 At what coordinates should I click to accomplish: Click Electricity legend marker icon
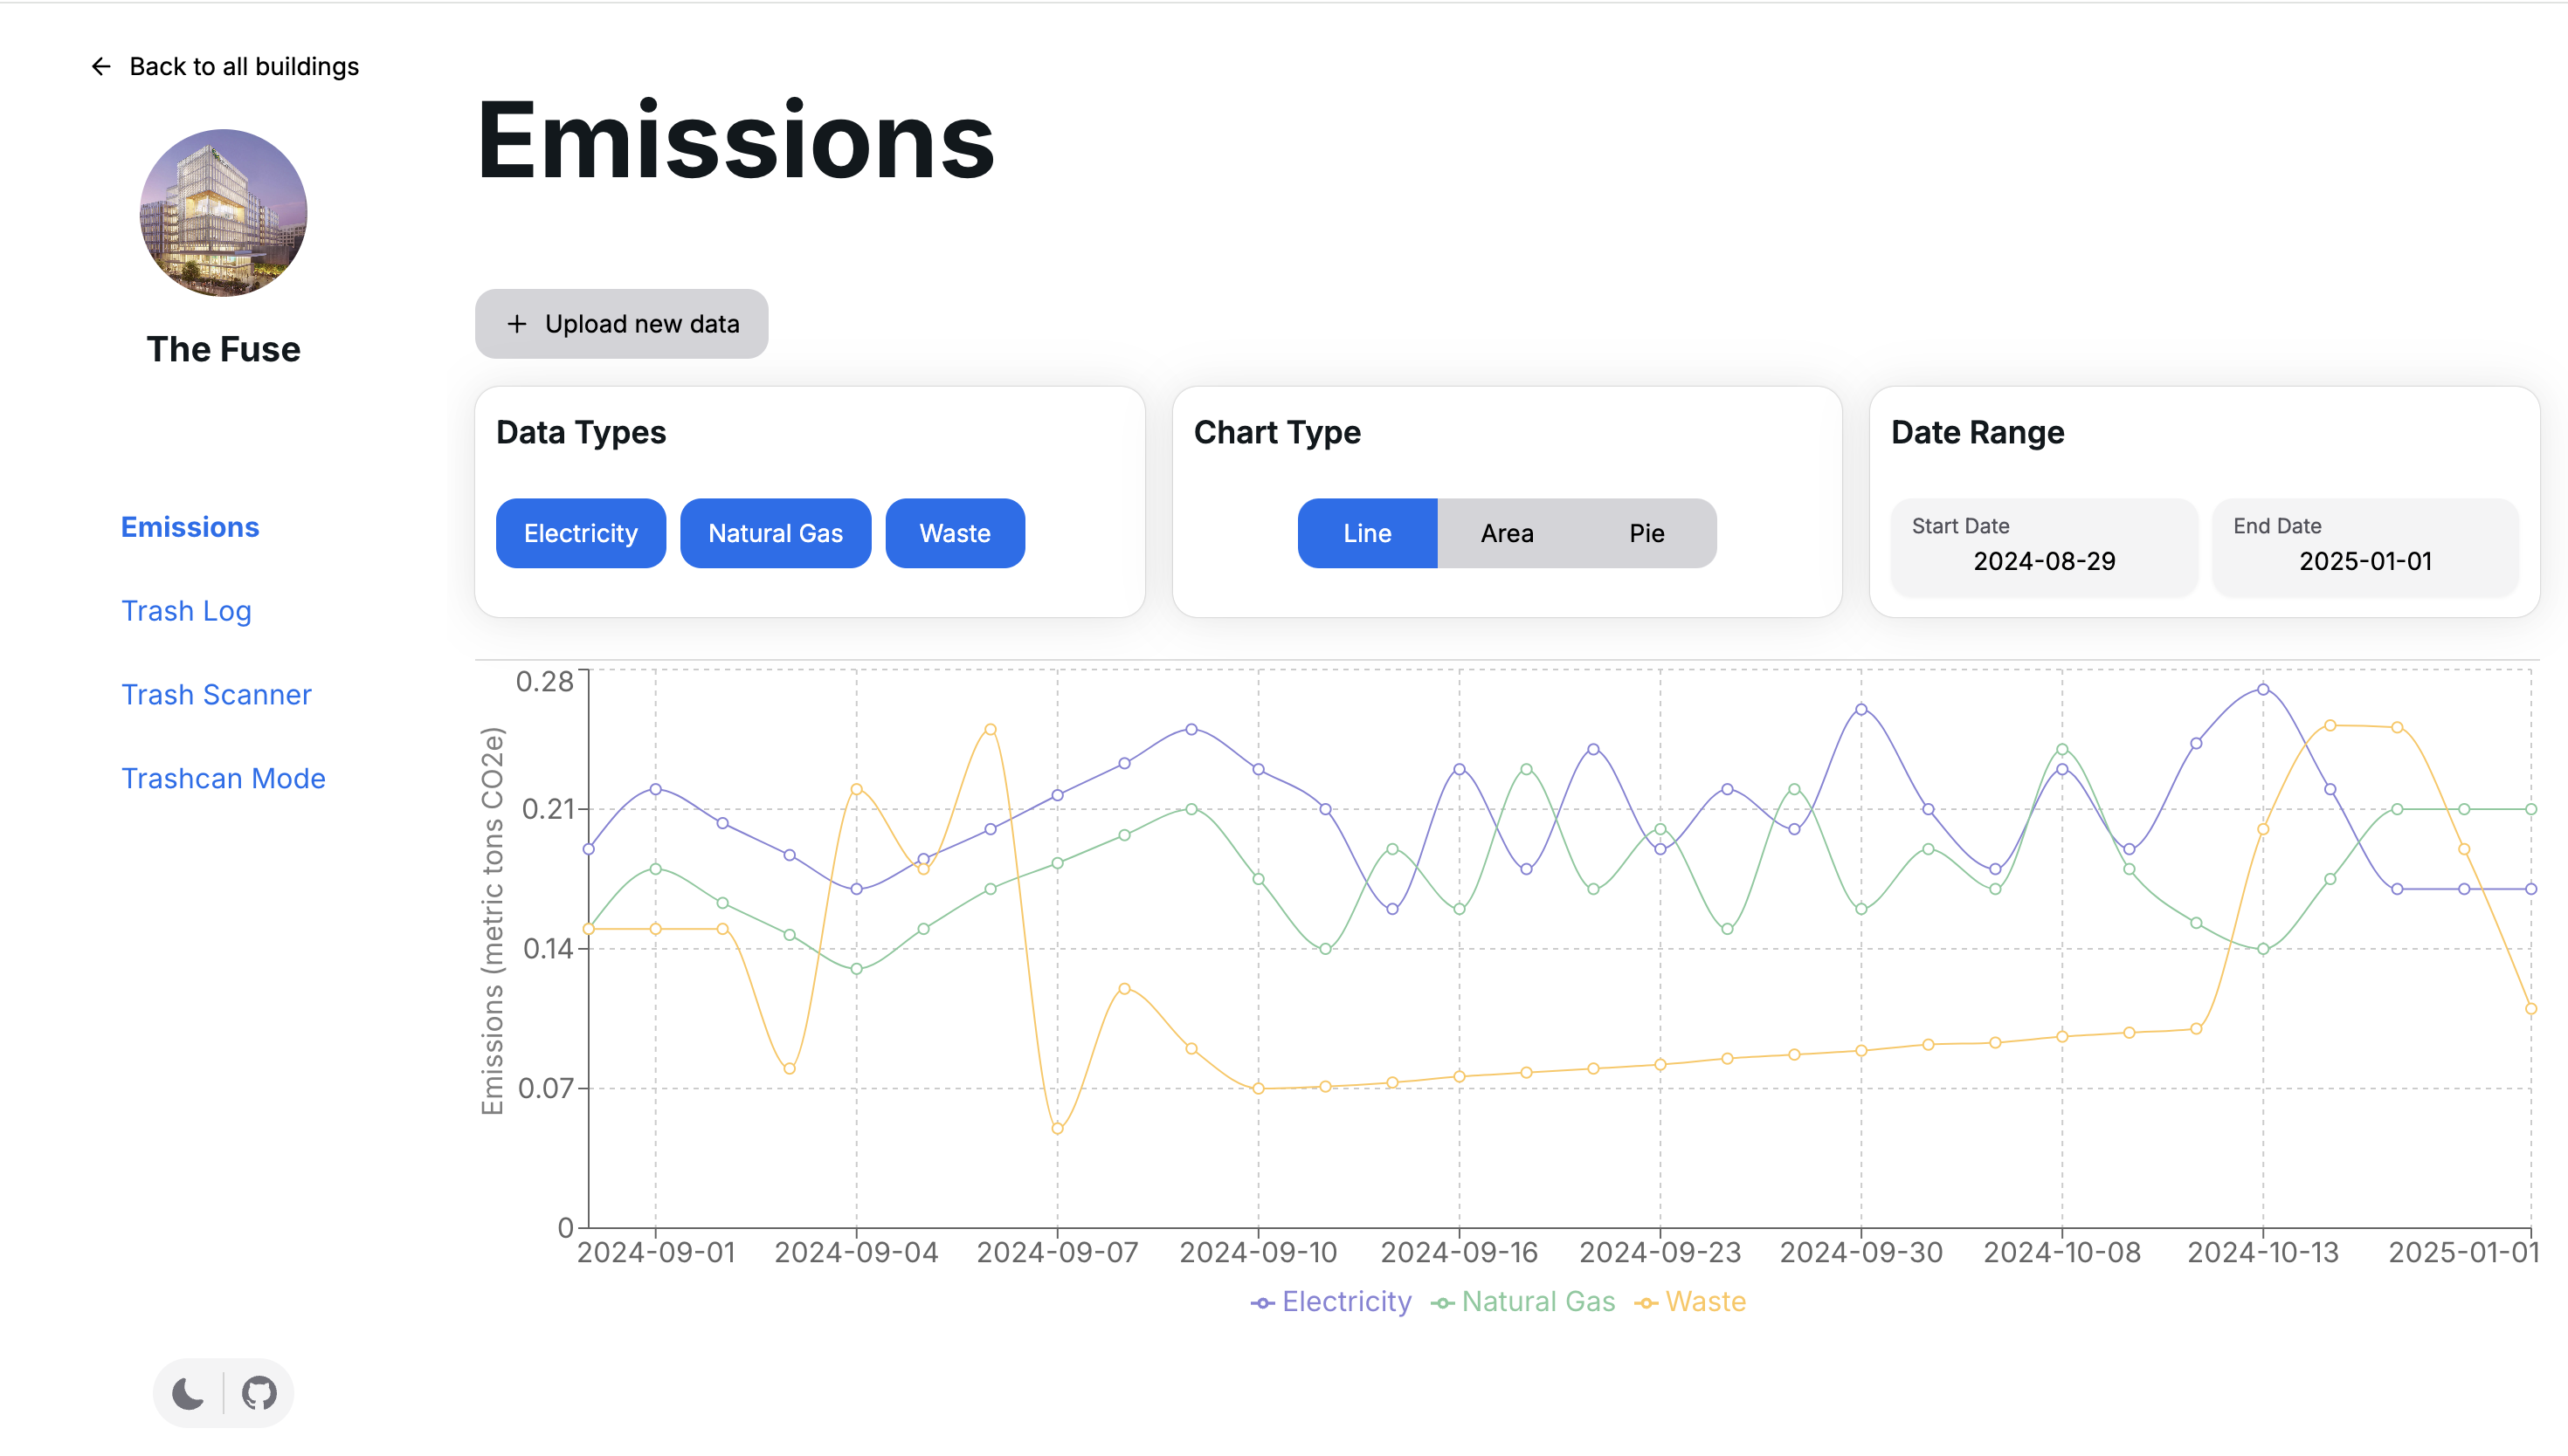(1262, 1303)
